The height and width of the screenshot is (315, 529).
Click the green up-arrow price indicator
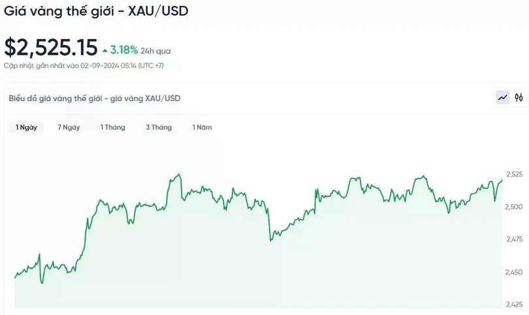coord(104,50)
